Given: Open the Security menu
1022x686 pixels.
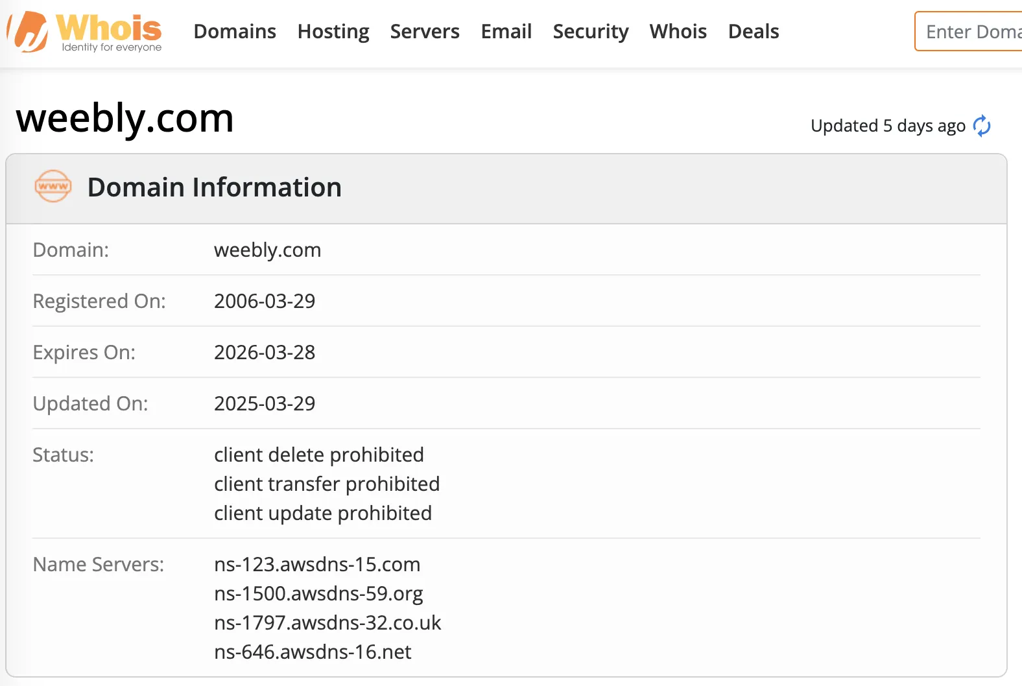Looking at the screenshot, I should point(591,31).
